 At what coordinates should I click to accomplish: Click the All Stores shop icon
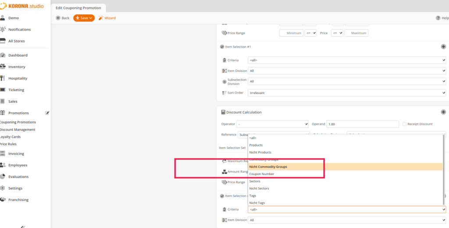tap(3, 41)
